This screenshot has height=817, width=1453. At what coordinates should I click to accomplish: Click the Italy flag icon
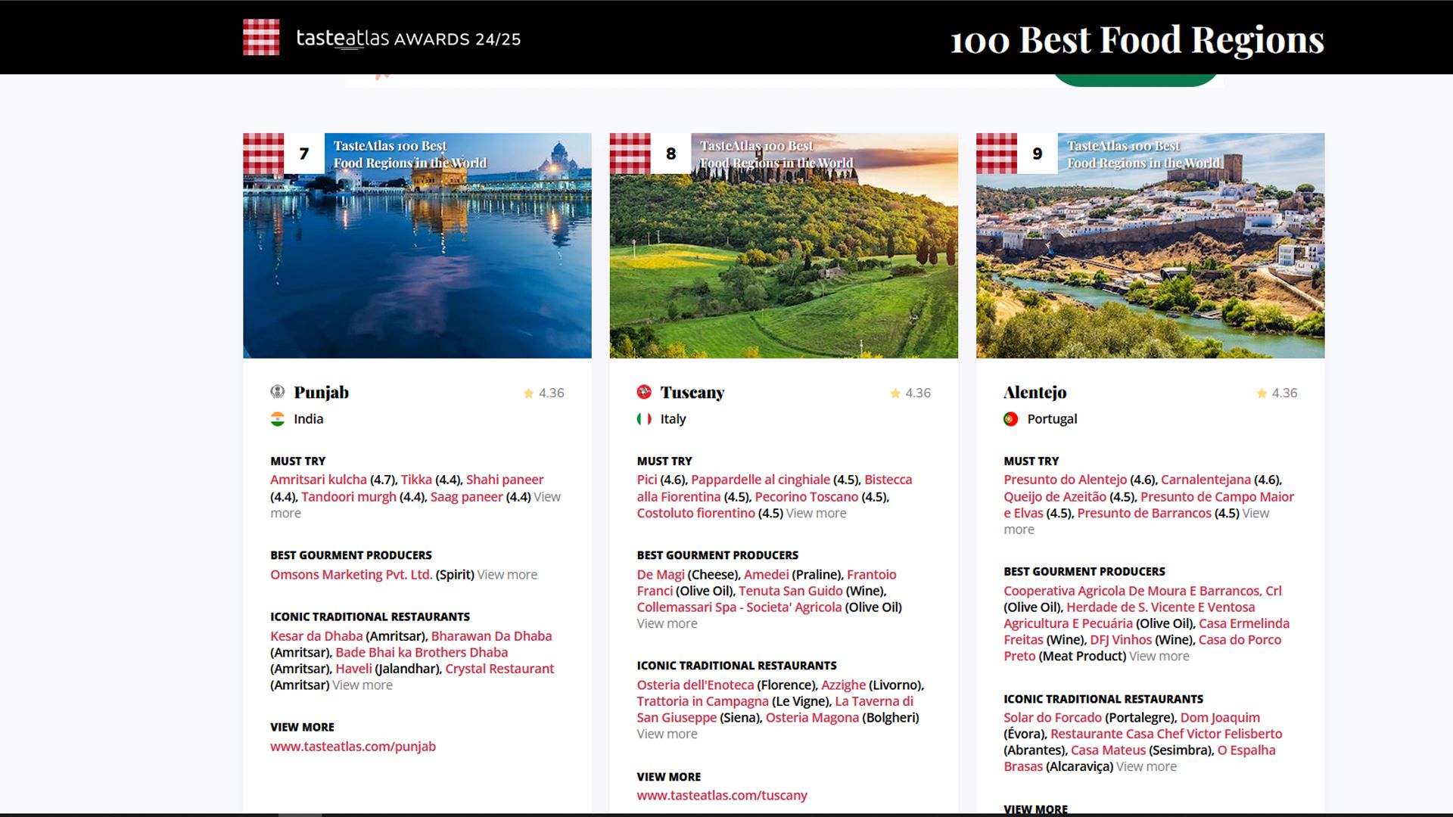tap(644, 419)
